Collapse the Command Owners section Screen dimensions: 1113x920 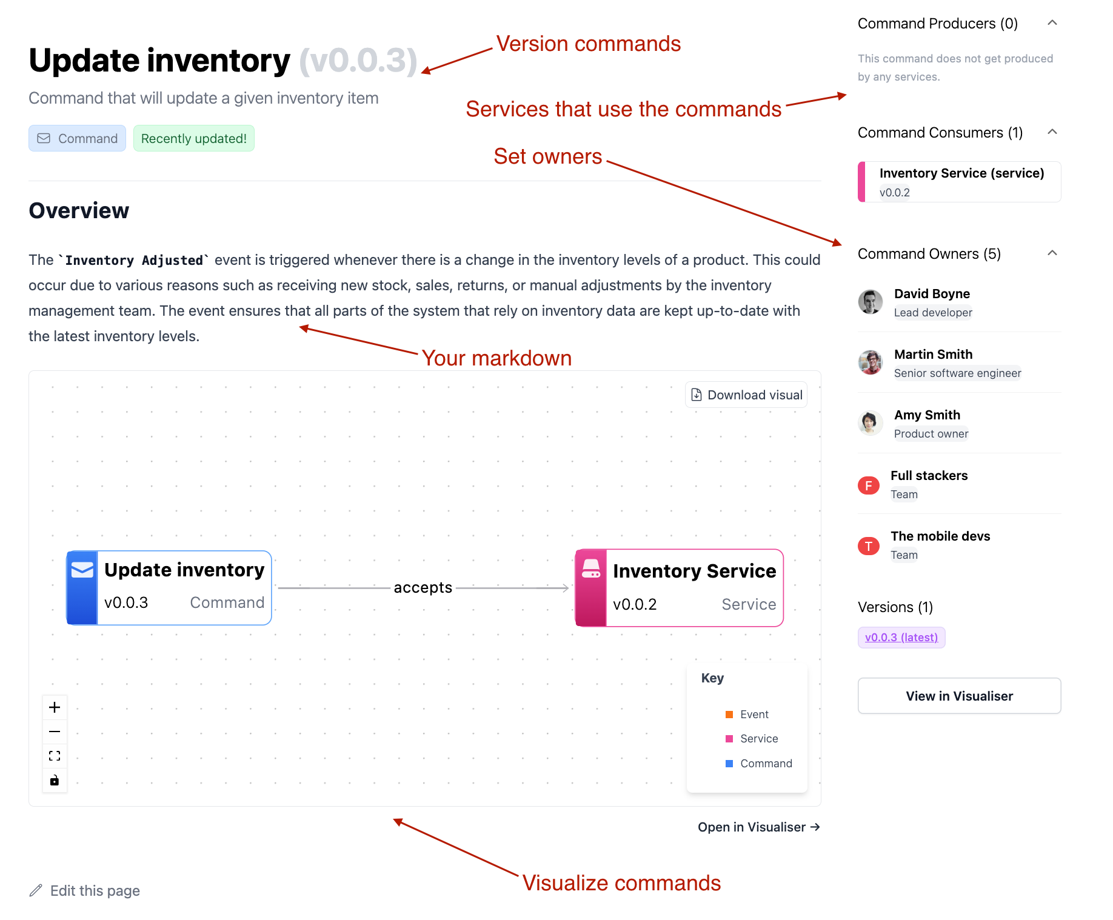1052,253
